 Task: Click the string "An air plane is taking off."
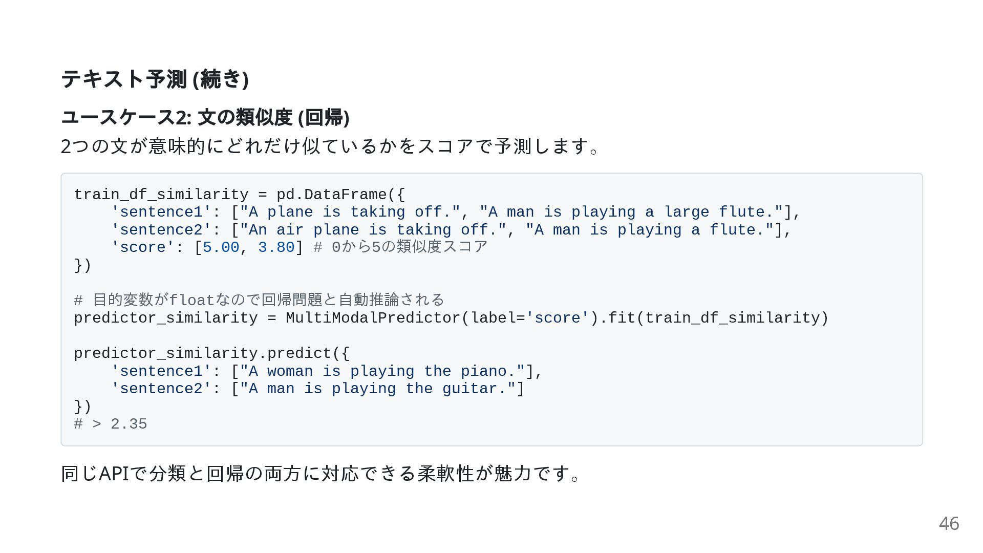373,230
